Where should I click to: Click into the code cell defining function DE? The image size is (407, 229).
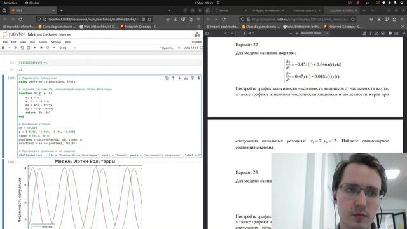click(x=109, y=116)
